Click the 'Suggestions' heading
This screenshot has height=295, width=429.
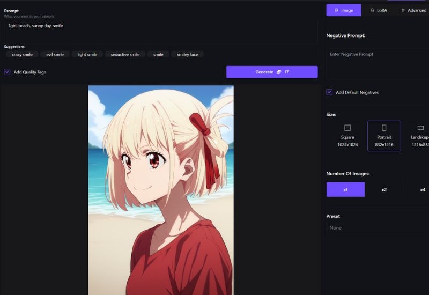pyautogui.click(x=14, y=47)
